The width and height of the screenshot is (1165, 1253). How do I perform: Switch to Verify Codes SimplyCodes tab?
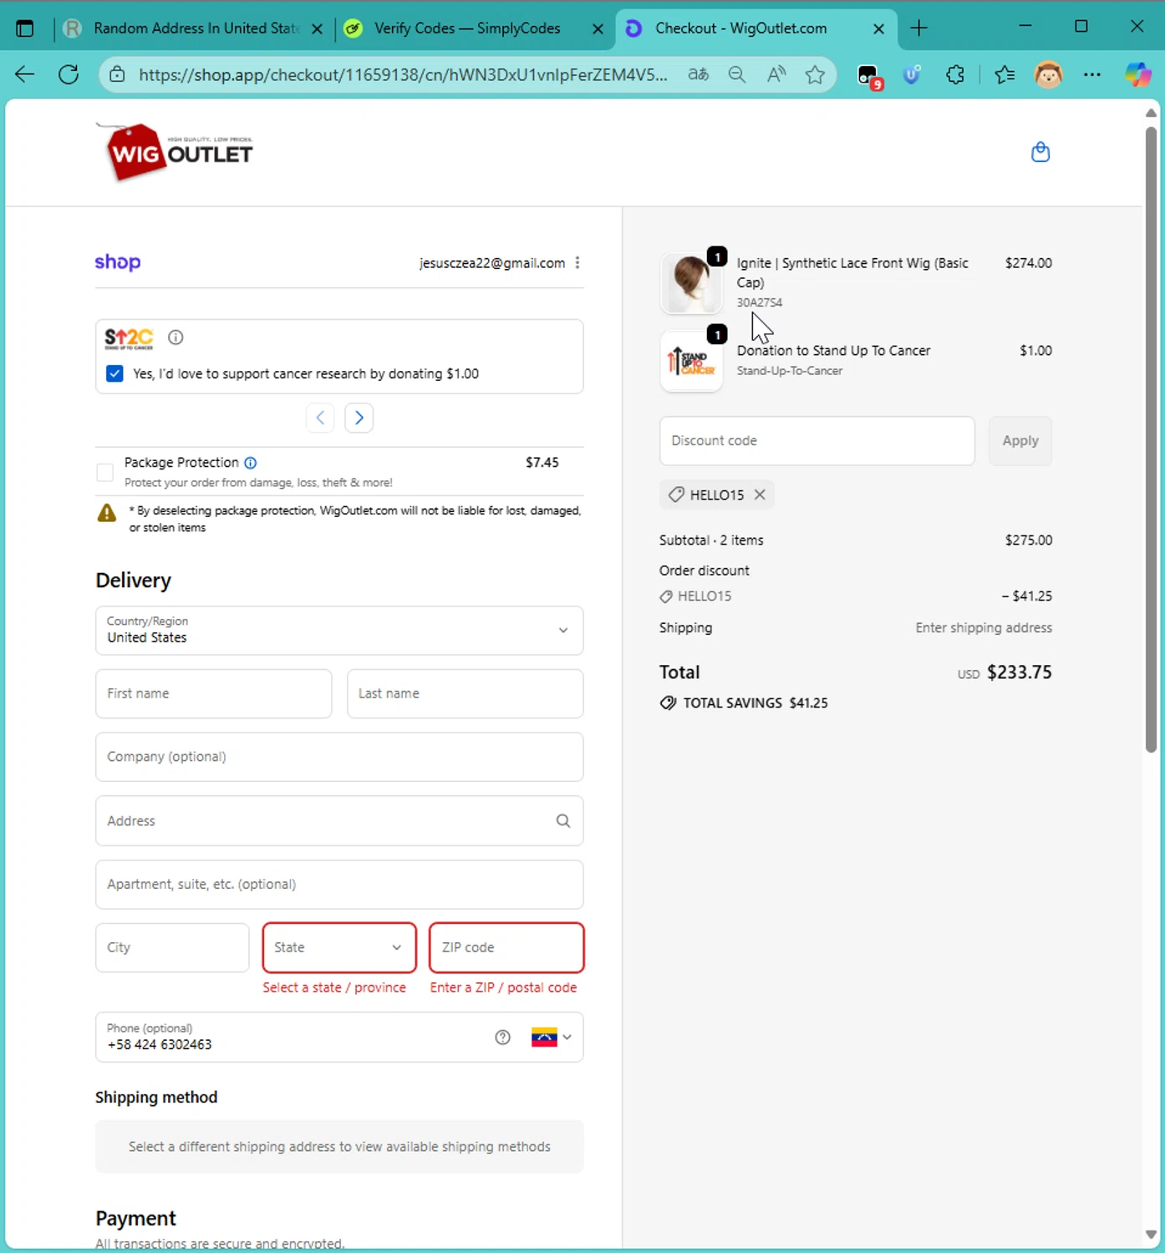pyautogui.click(x=473, y=28)
